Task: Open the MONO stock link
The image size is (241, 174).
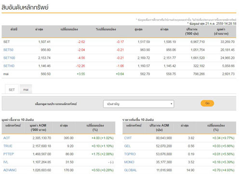Action: (129, 162)
